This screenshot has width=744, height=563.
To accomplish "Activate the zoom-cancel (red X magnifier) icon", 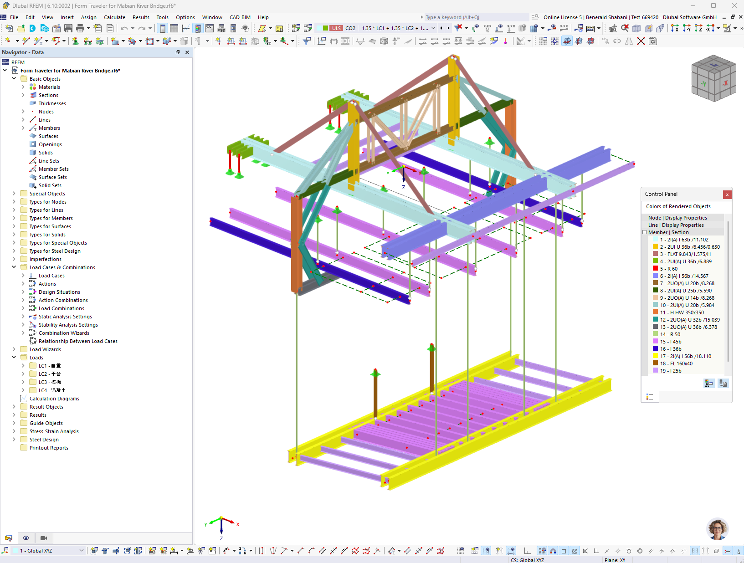I will point(625,28).
